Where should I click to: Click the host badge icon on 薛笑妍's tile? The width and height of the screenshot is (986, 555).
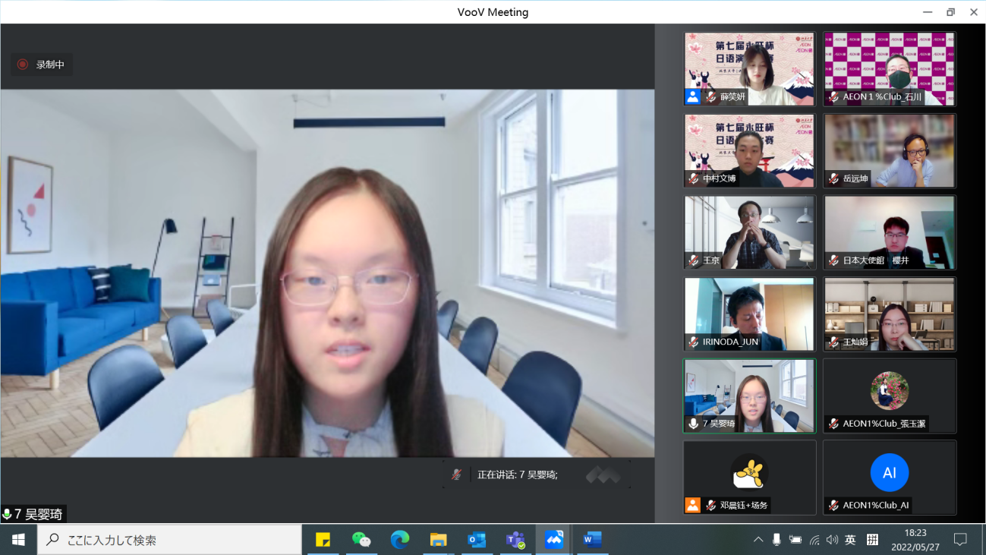[692, 96]
